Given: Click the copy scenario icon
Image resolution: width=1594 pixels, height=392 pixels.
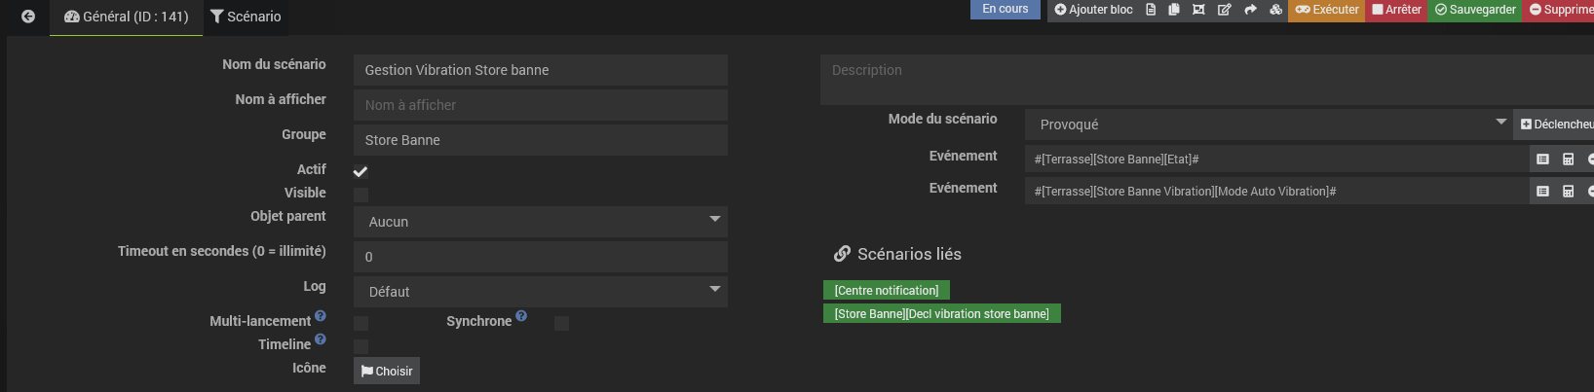Looking at the screenshot, I should coord(1174,10).
